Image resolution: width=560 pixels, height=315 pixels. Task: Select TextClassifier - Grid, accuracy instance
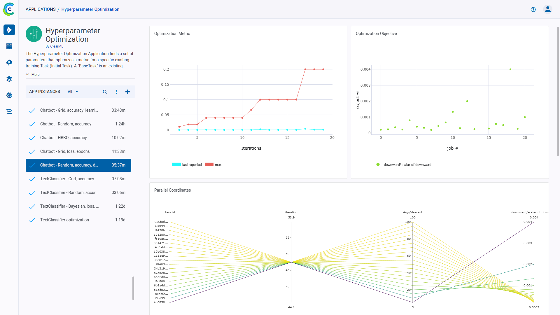78,179
